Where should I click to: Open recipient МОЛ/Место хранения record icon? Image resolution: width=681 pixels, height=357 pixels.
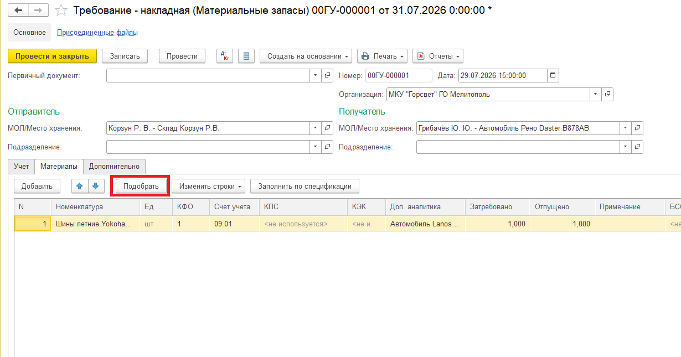point(637,128)
